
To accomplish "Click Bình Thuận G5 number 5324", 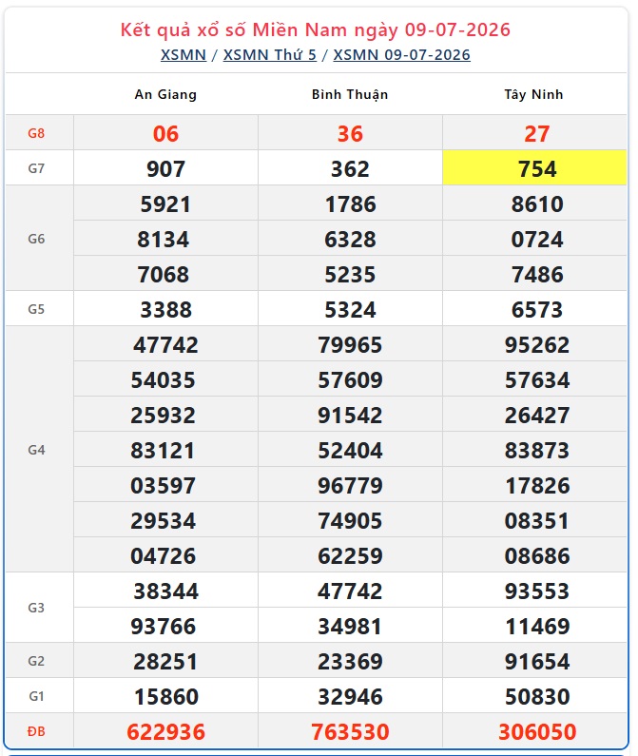I will point(350,309).
